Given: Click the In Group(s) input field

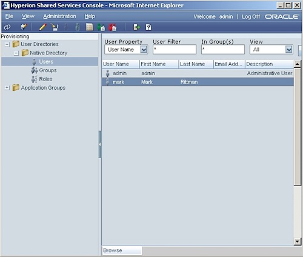Looking at the screenshot, I should tap(223, 50).
